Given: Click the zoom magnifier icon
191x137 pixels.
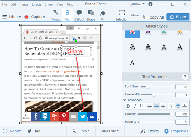Looking at the screenshot, I should [x=74, y=131].
